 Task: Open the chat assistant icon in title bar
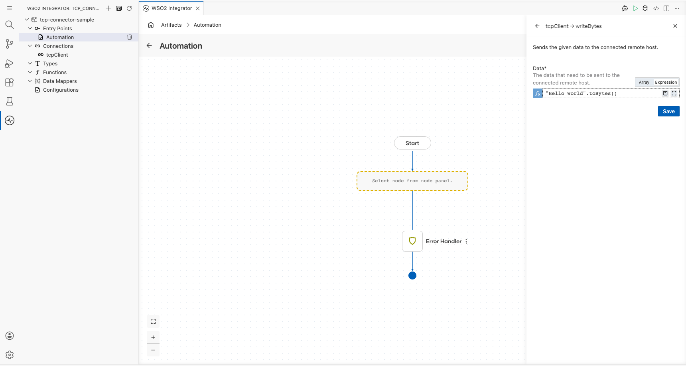coord(625,8)
